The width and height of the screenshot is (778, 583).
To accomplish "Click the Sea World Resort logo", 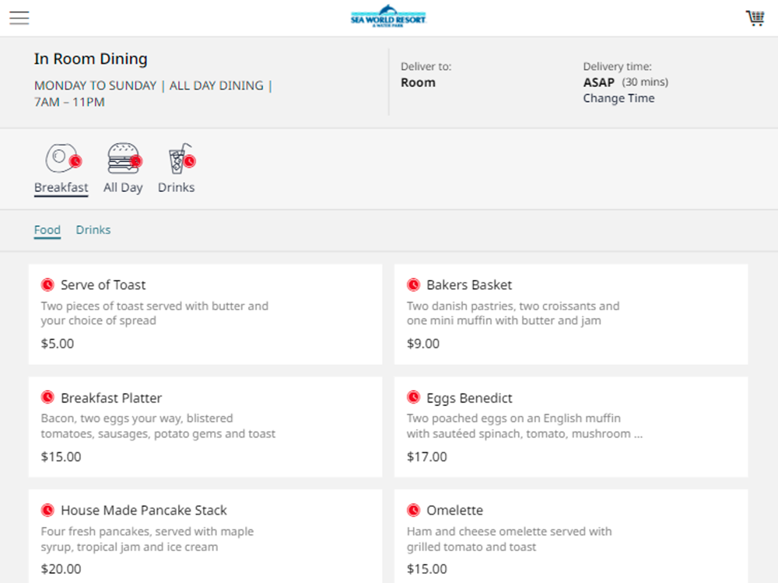I will click(x=388, y=16).
